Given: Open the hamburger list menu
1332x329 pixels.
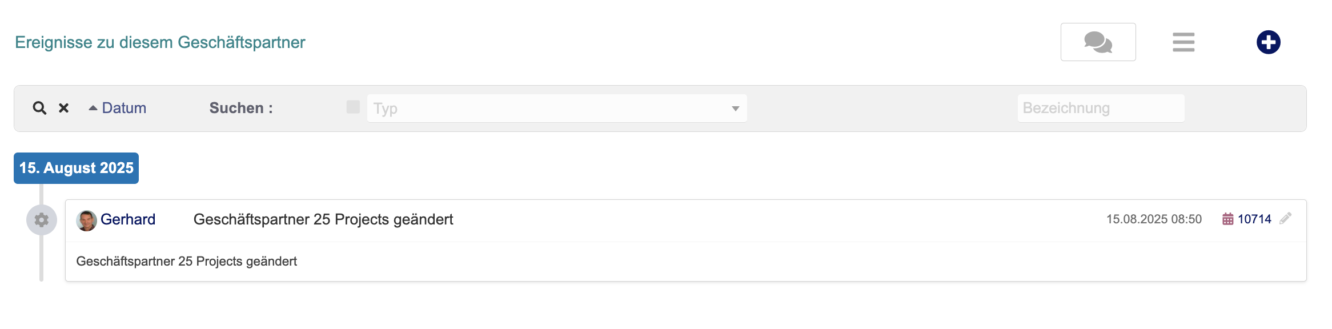Looking at the screenshot, I should click(x=1183, y=42).
